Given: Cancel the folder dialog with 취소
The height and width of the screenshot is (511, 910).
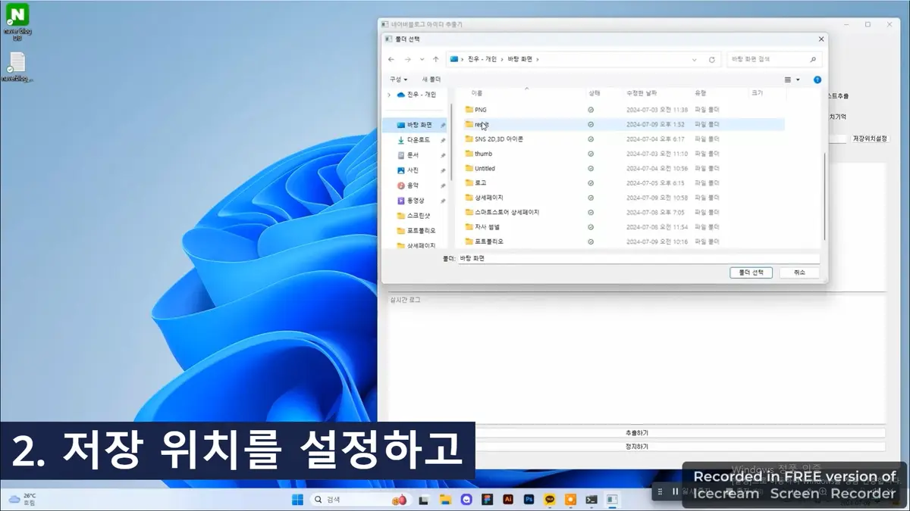Looking at the screenshot, I should tap(799, 273).
